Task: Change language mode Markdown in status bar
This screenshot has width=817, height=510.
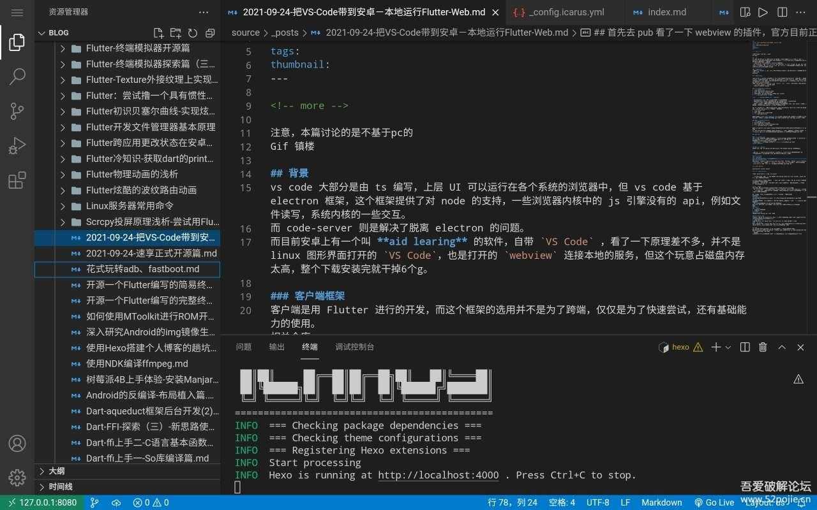Action: click(x=661, y=502)
